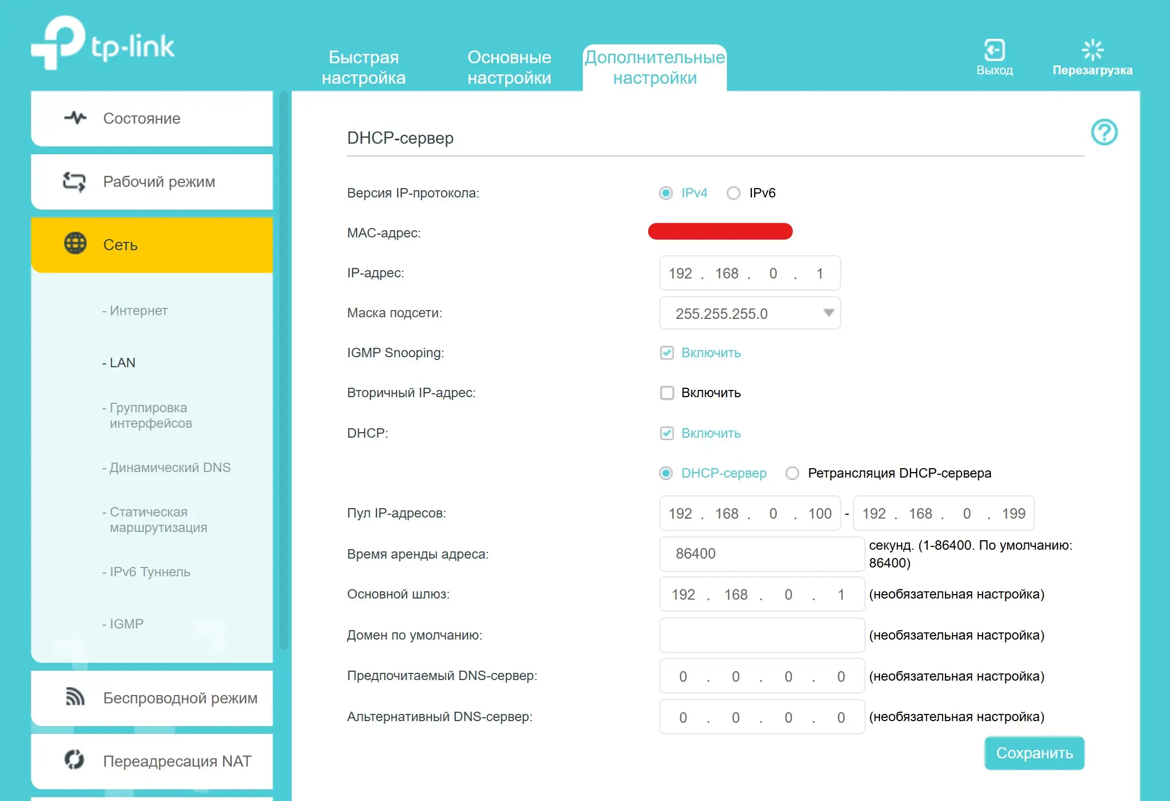This screenshot has height=801, width=1170.
Task: Select the IPv6 radio button
Action: coord(733,193)
